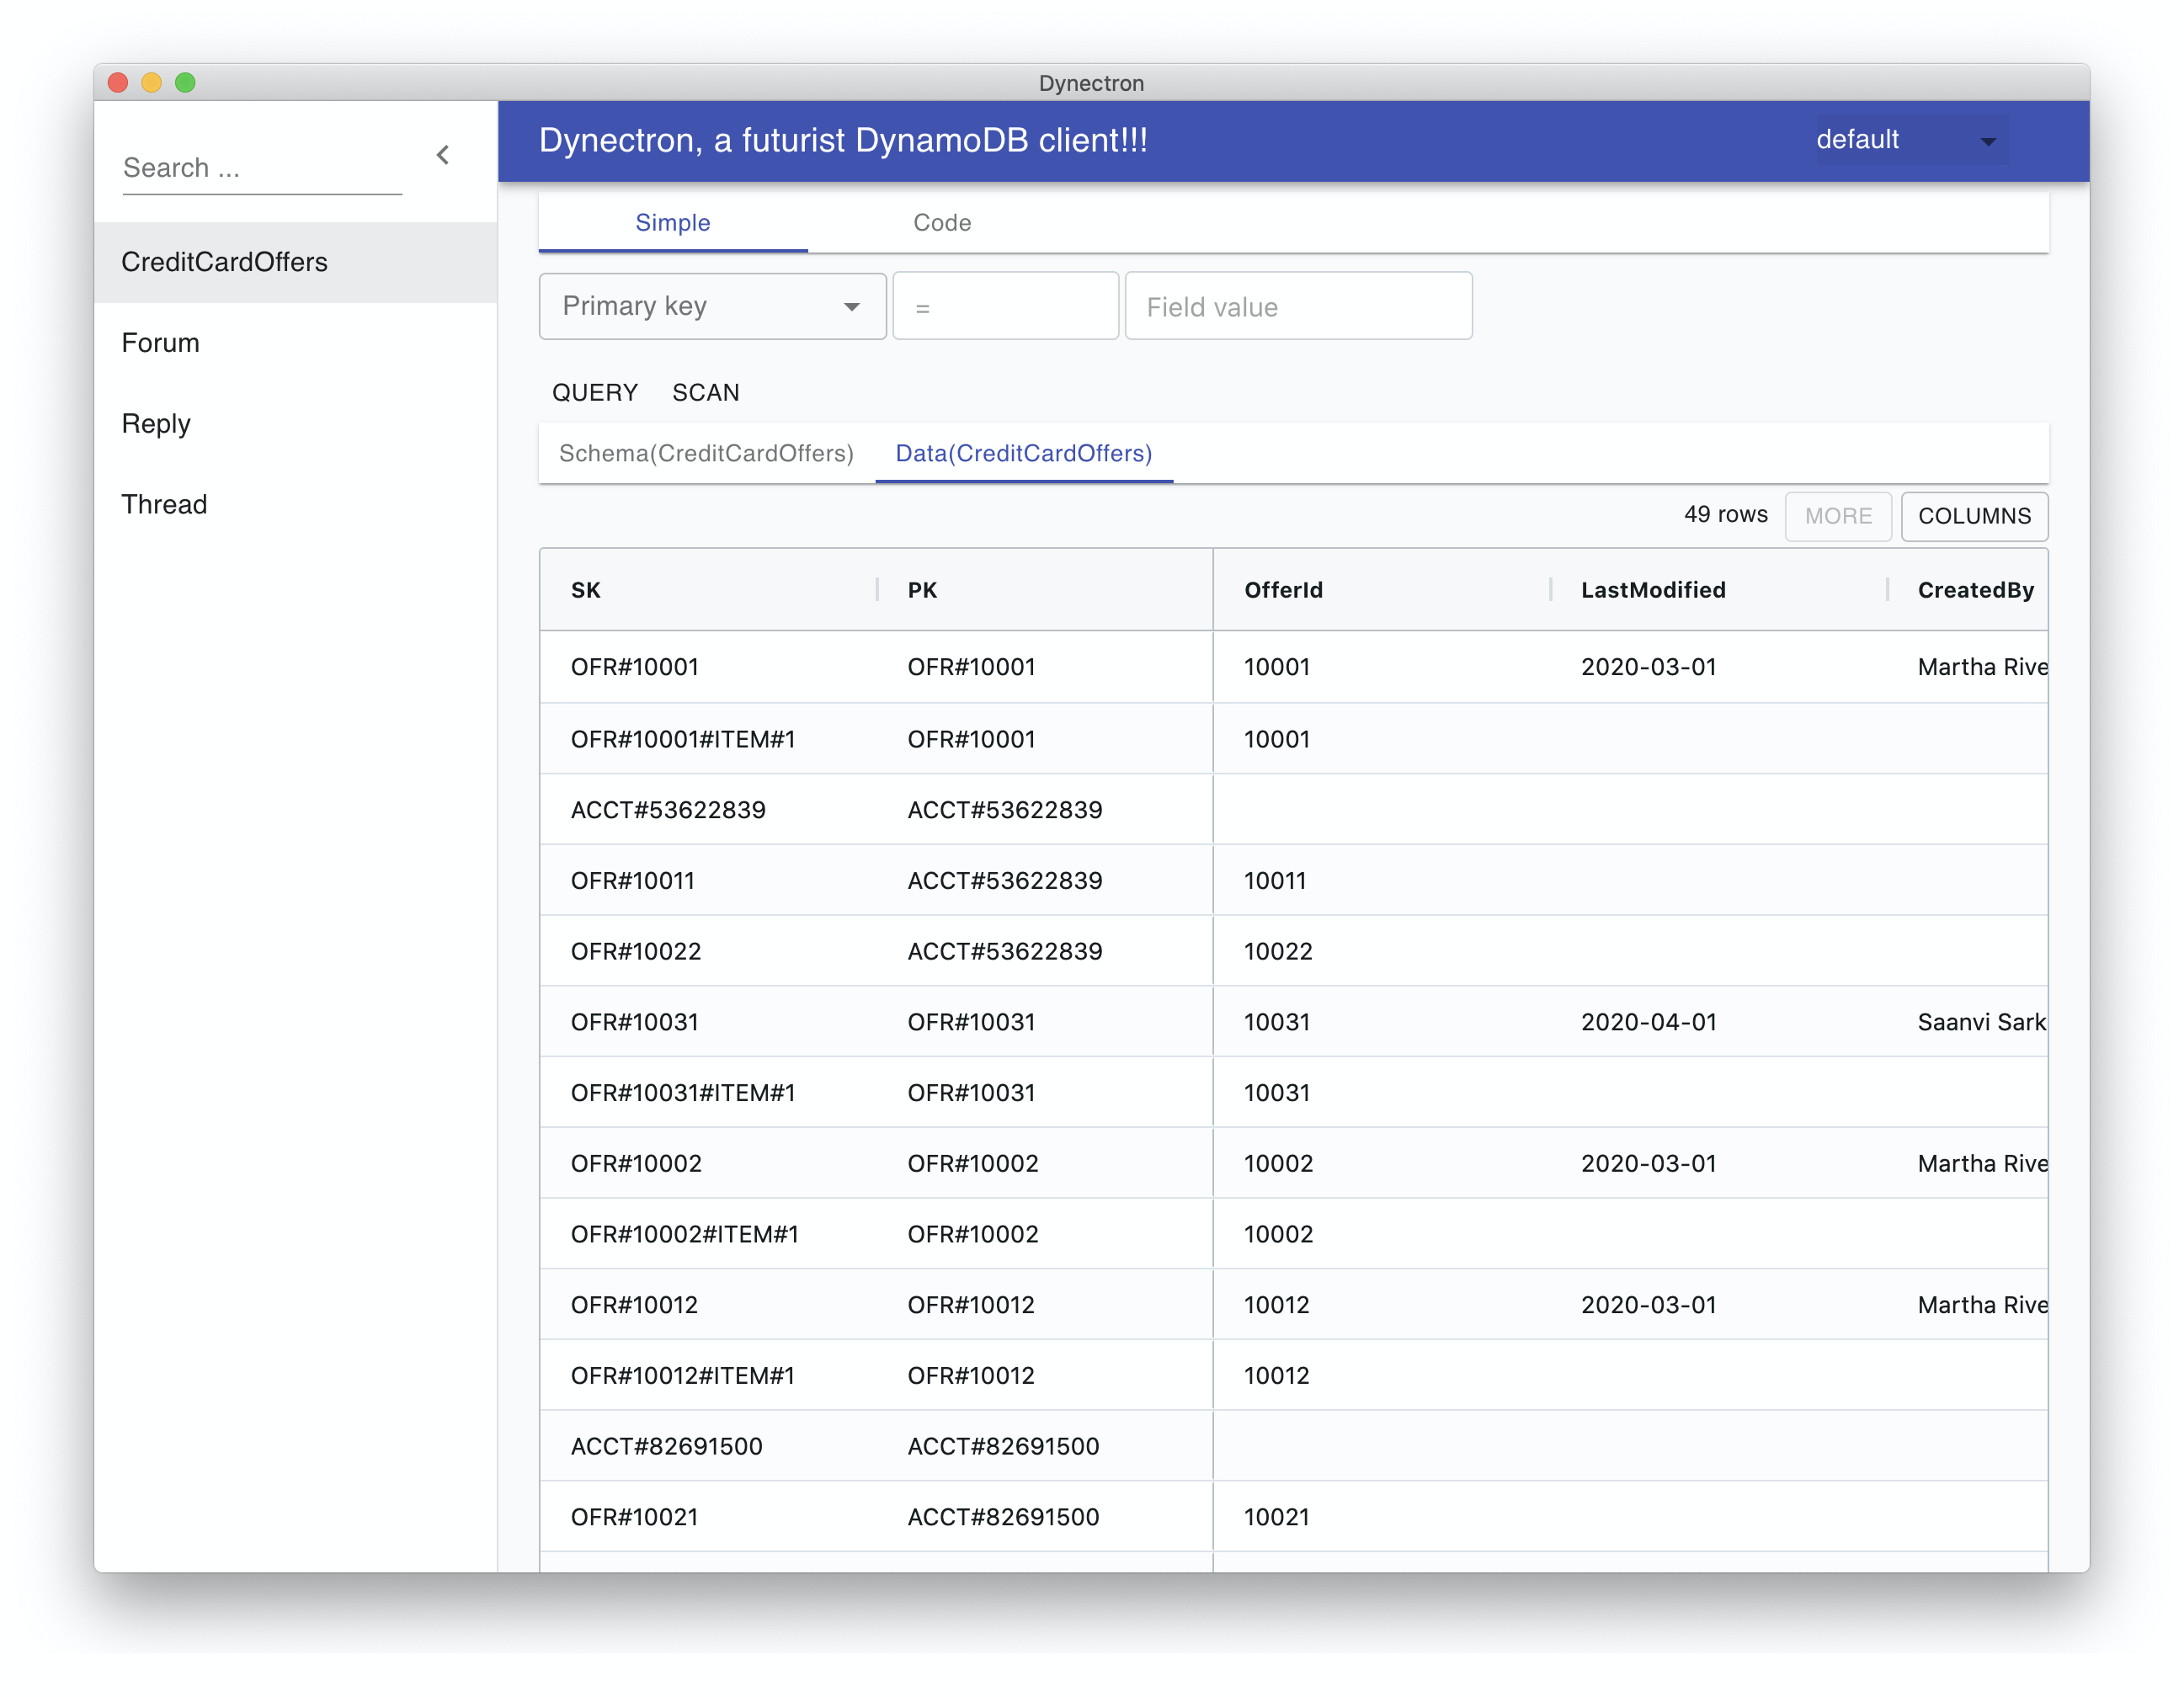
Task: Open the Thread table
Action: [164, 505]
